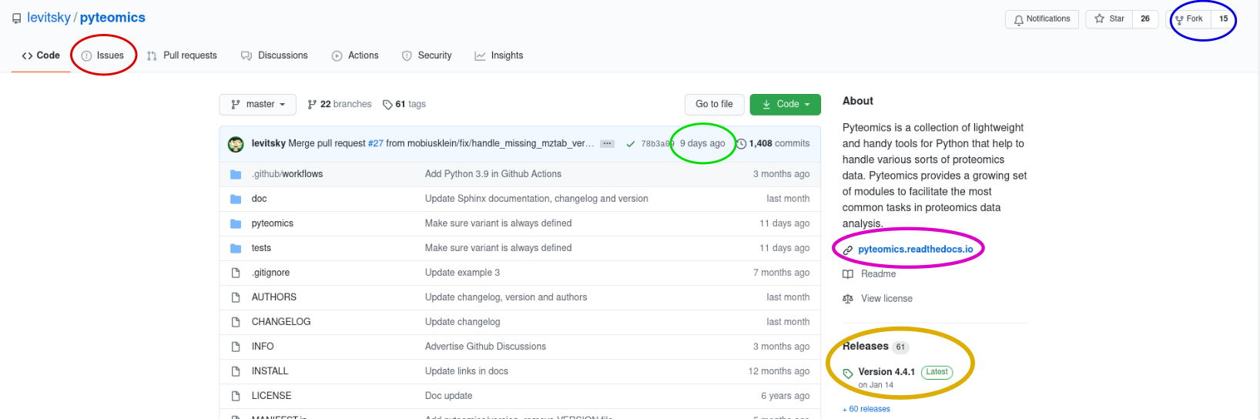Open the doc folder name
Image resolution: width=1260 pixels, height=419 pixels.
pyautogui.click(x=259, y=199)
